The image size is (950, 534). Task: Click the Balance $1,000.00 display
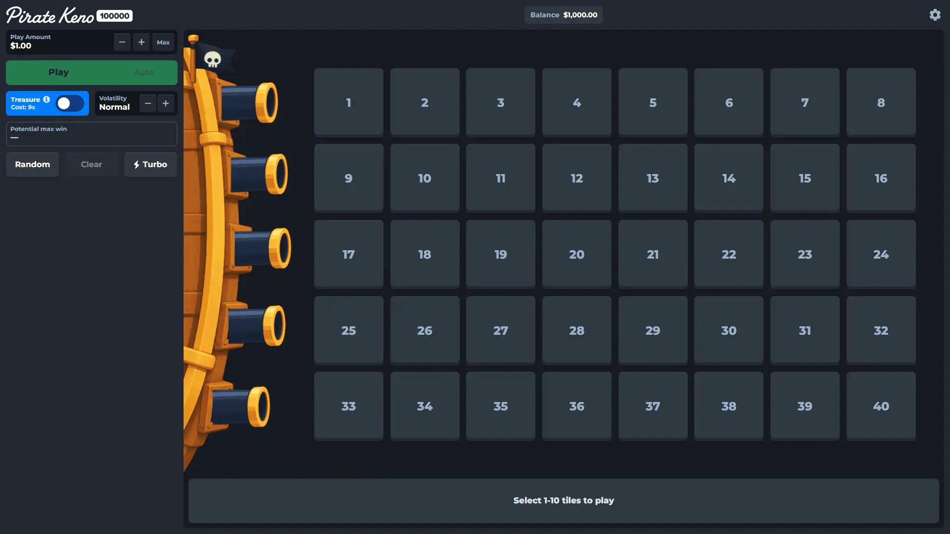pos(564,15)
